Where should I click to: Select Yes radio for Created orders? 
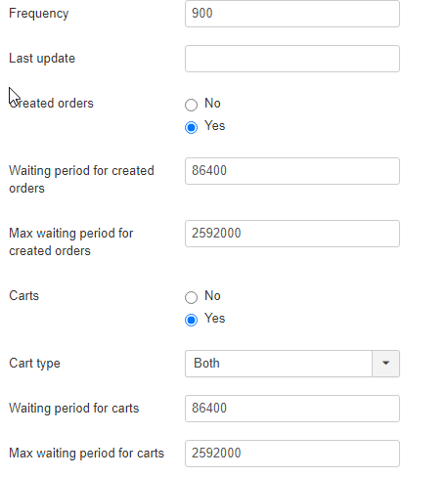click(191, 127)
